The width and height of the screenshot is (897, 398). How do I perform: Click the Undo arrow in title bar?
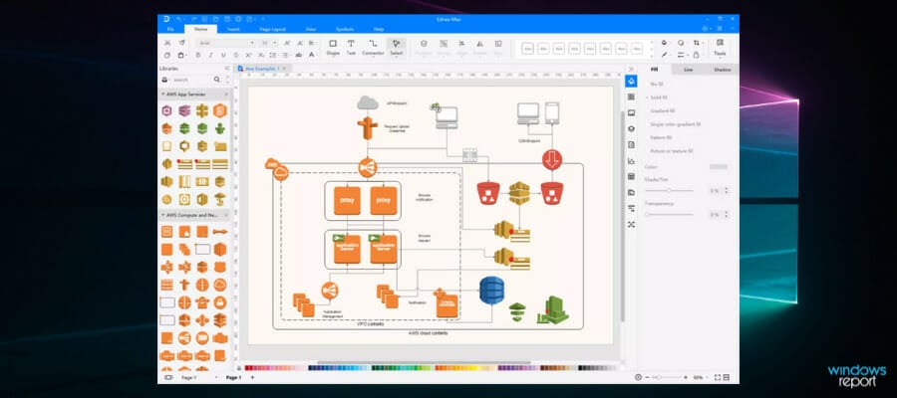pos(179,20)
